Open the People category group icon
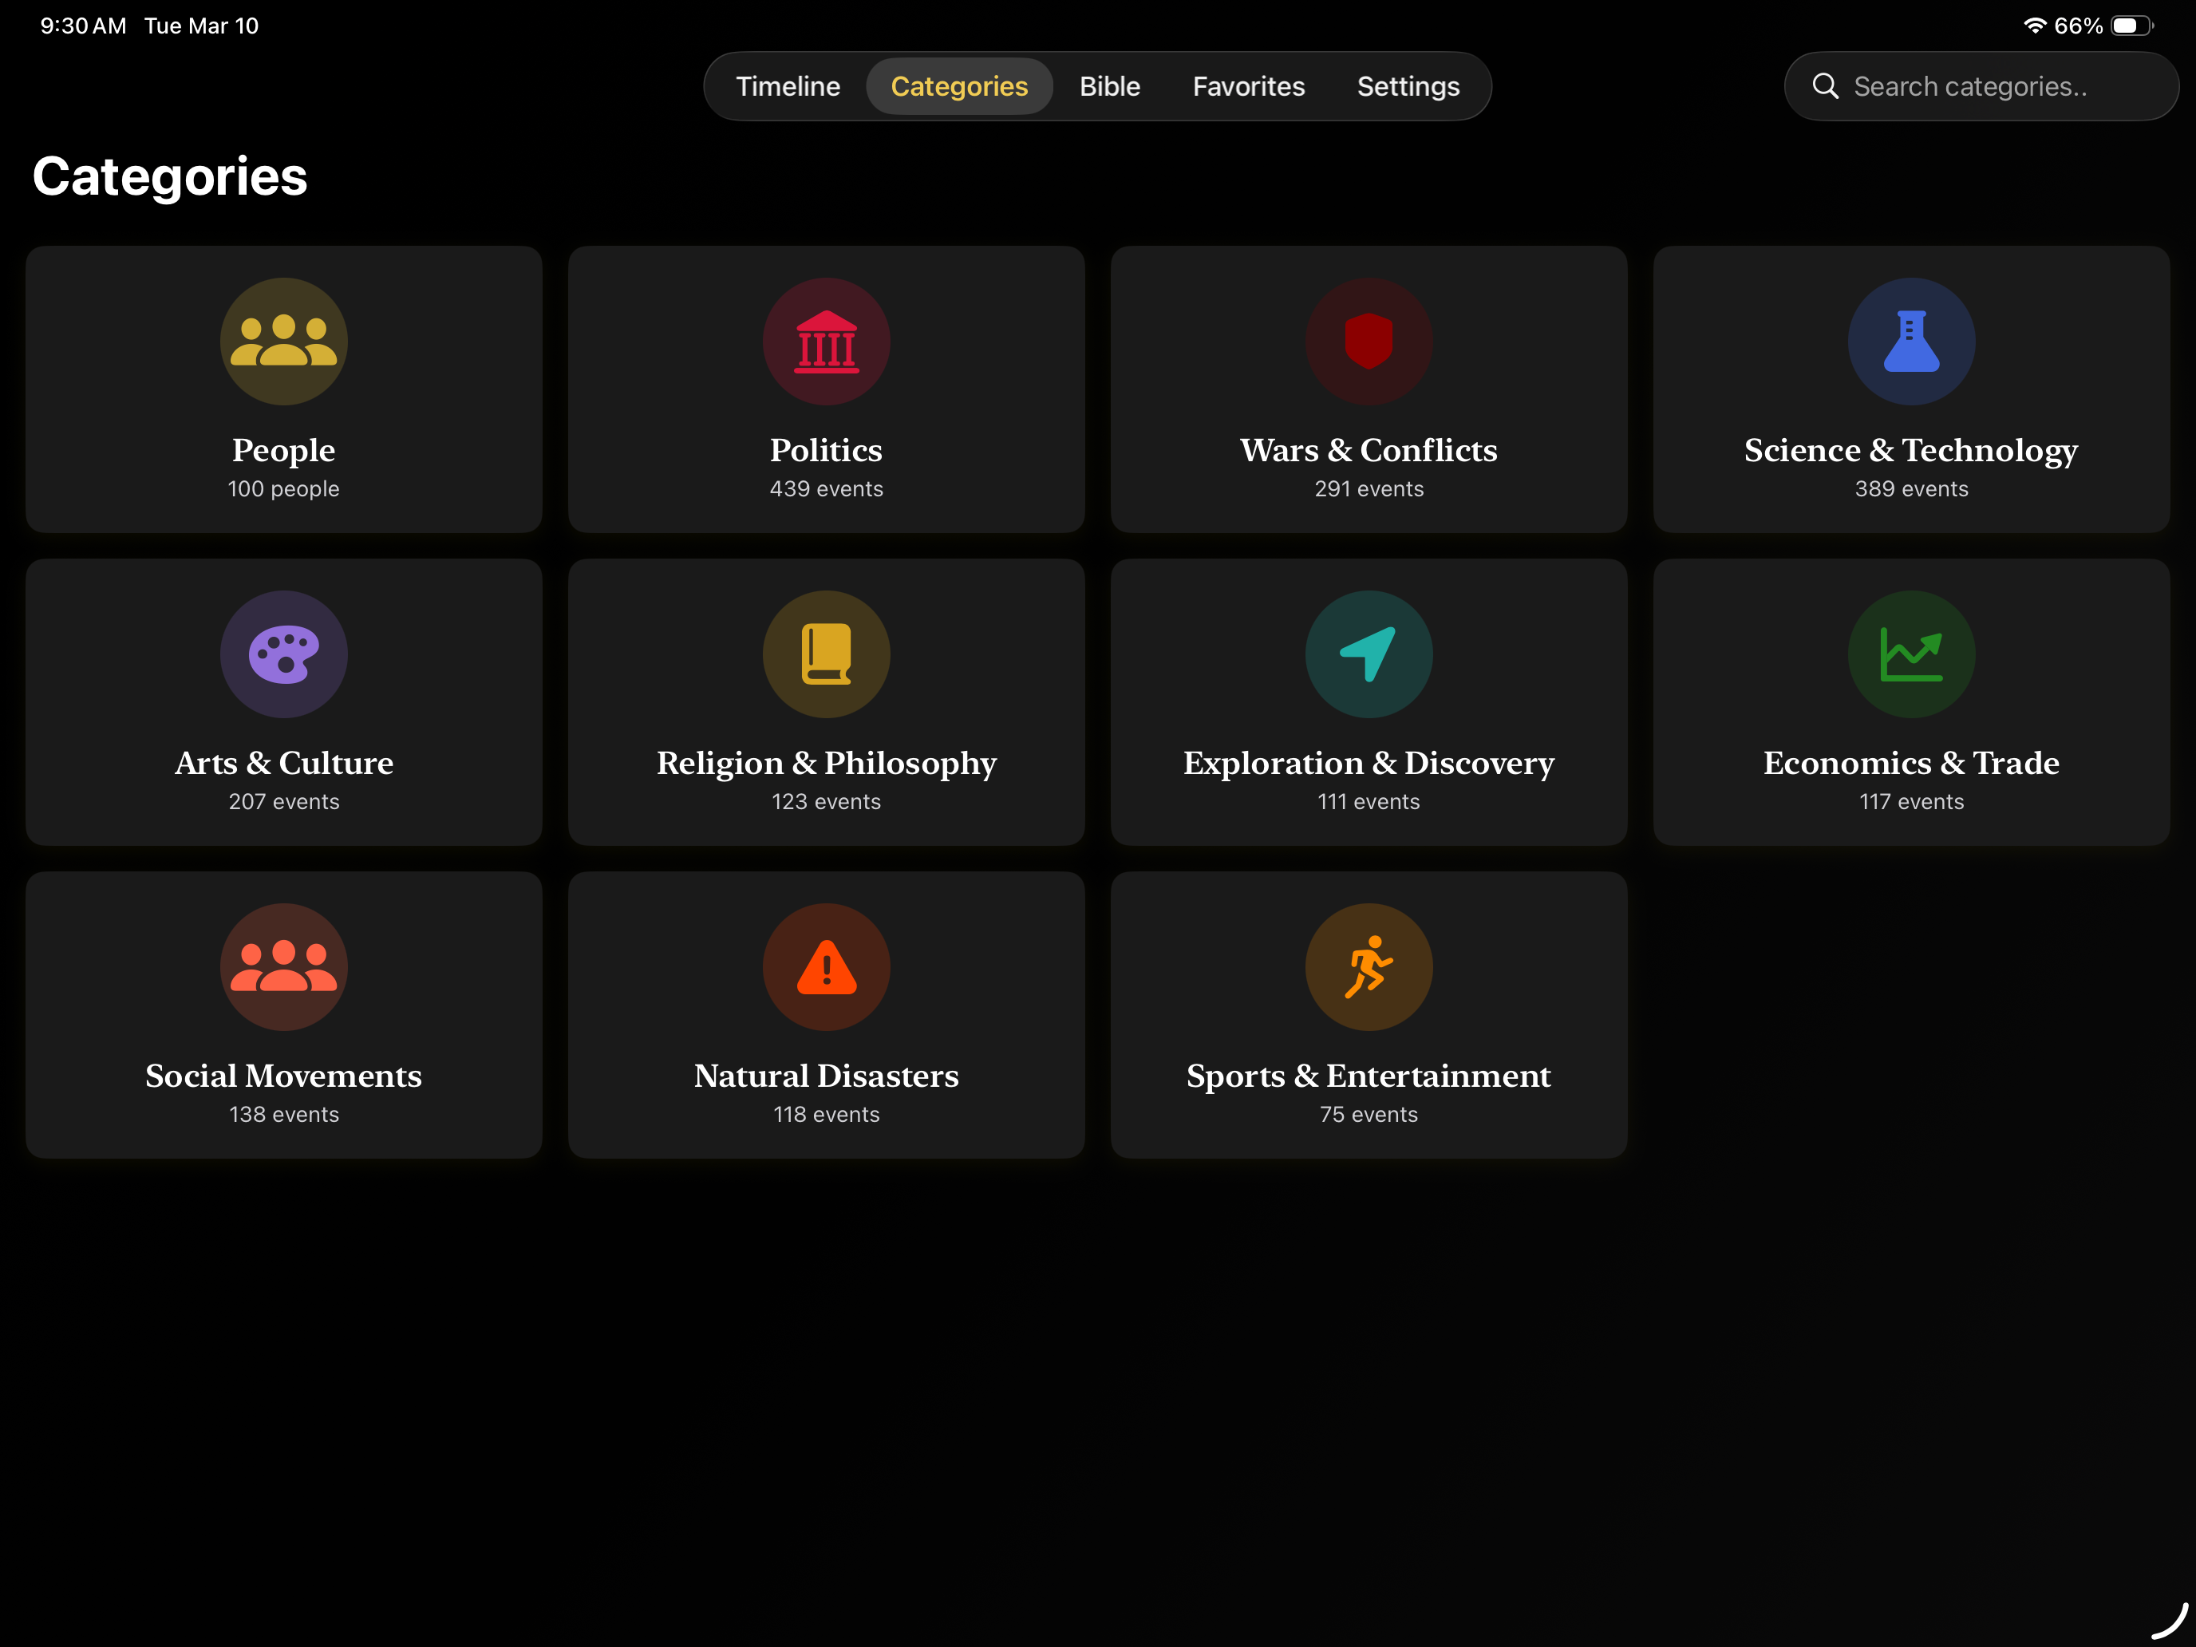 pos(284,341)
